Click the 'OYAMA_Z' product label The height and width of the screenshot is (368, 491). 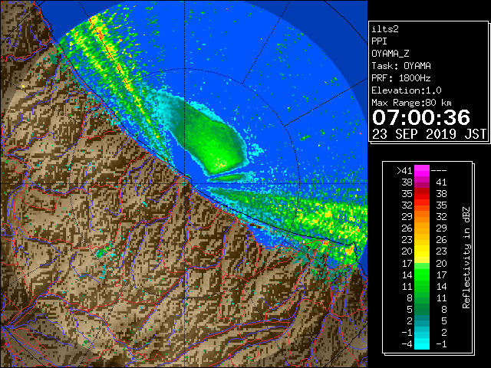390,54
